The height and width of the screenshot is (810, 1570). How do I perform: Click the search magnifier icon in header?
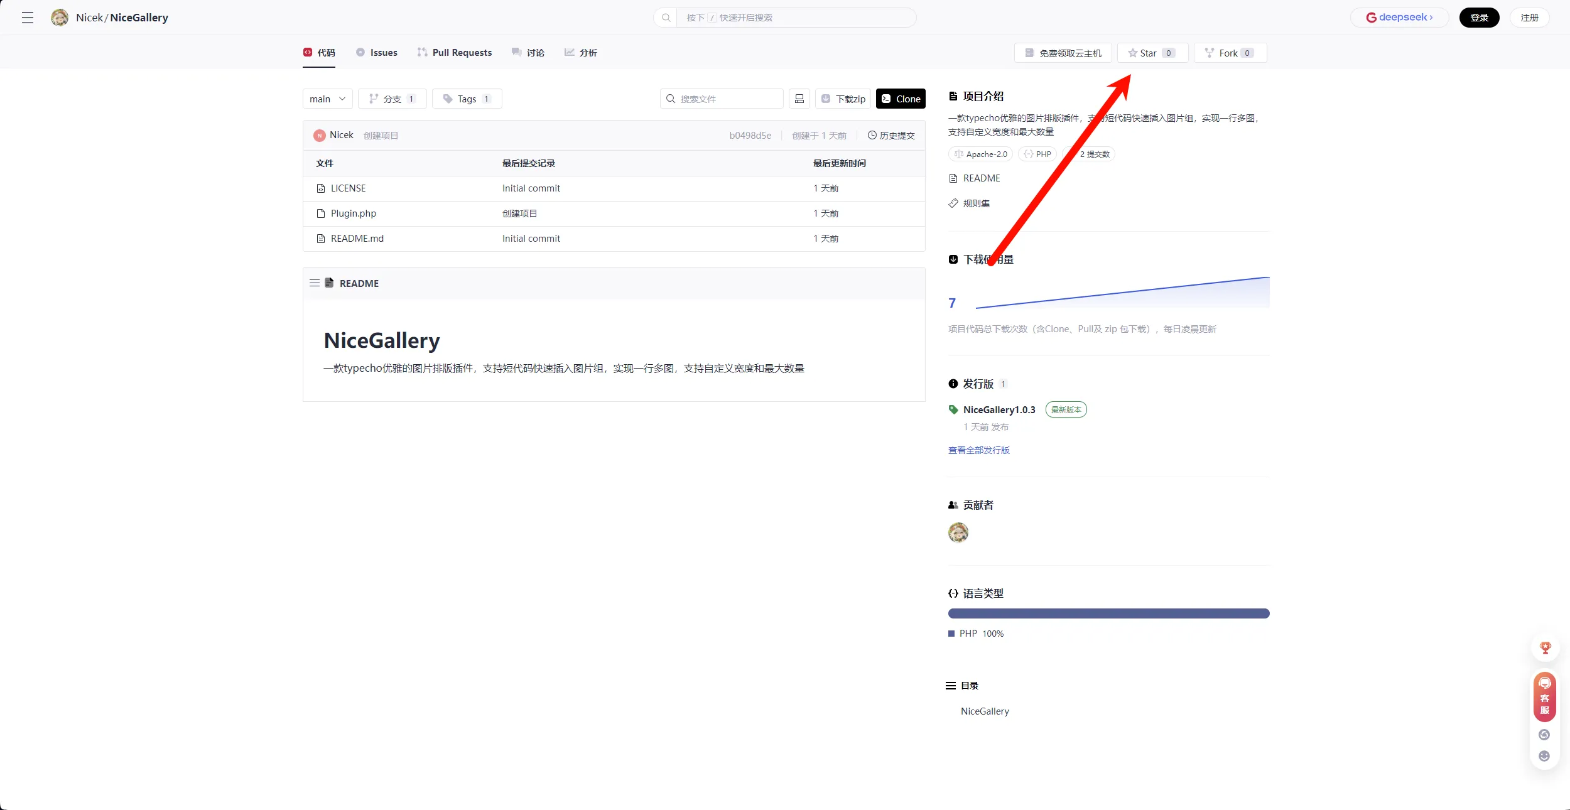pyautogui.click(x=666, y=18)
